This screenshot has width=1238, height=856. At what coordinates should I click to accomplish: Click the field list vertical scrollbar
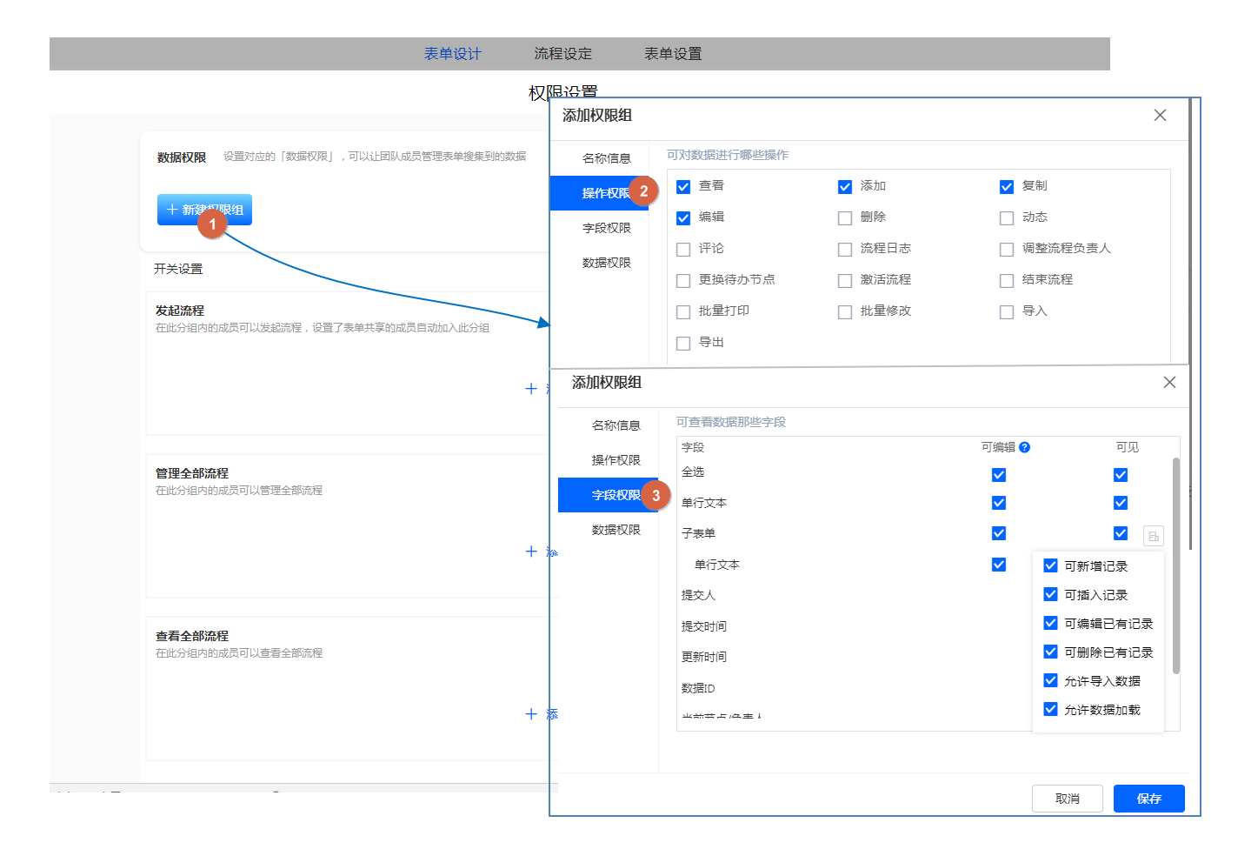pos(1176,565)
